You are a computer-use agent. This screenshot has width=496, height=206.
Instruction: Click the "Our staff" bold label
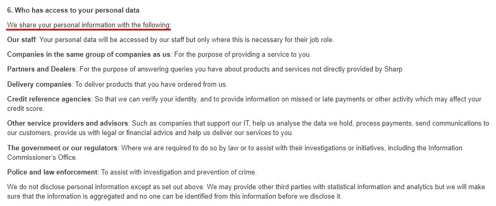[x=22, y=40]
